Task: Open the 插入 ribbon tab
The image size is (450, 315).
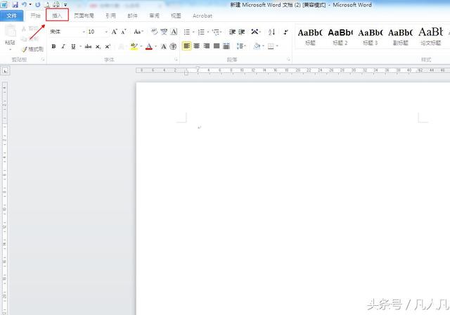Action: pyautogui.click(x=57, y=15)
